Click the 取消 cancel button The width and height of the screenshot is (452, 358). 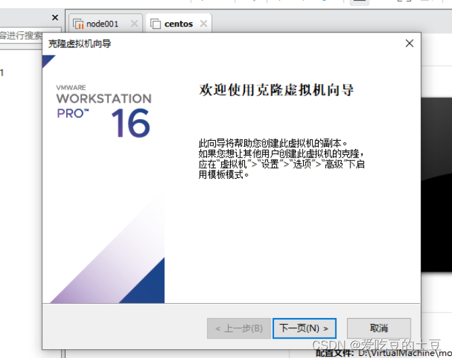click(379, 328)
